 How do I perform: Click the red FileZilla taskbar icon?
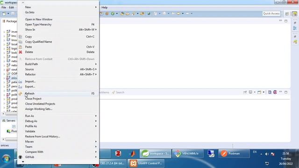118,154
